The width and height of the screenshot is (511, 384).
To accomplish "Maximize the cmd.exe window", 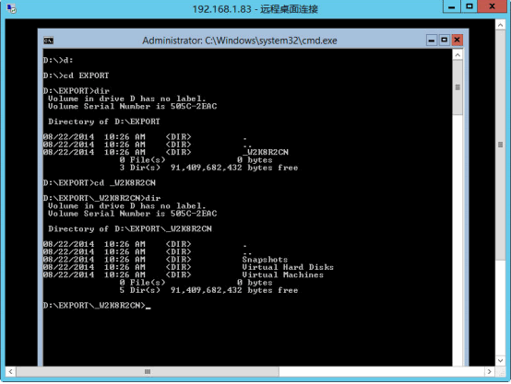I will 445,40.
